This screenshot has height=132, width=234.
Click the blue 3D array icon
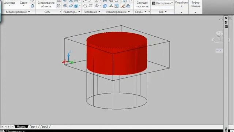click(x=105, y=6)
